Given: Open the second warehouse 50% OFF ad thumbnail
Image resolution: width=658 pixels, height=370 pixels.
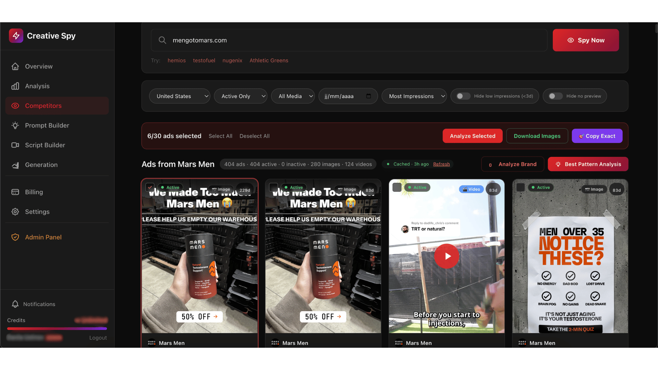Looking at the screenshot, I should (323, 256).
